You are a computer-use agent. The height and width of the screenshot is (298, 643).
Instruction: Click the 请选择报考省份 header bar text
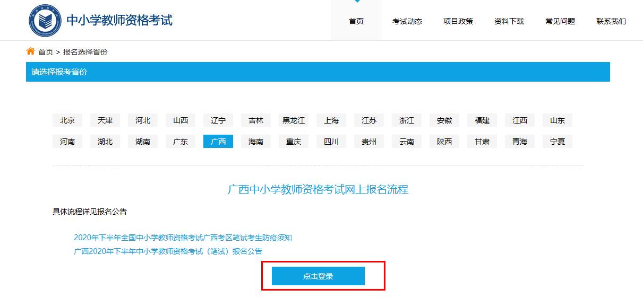[59, 72]
